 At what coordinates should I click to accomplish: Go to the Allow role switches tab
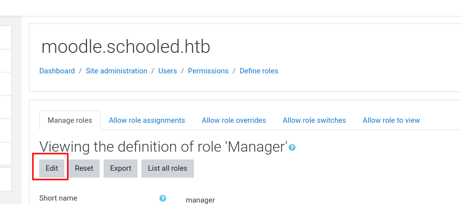point(314,120)
